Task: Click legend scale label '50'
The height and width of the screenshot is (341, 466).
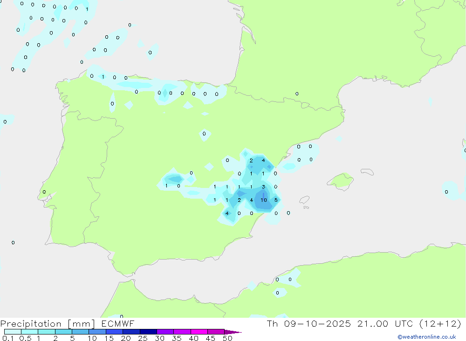Action: [x=227, y=338]
